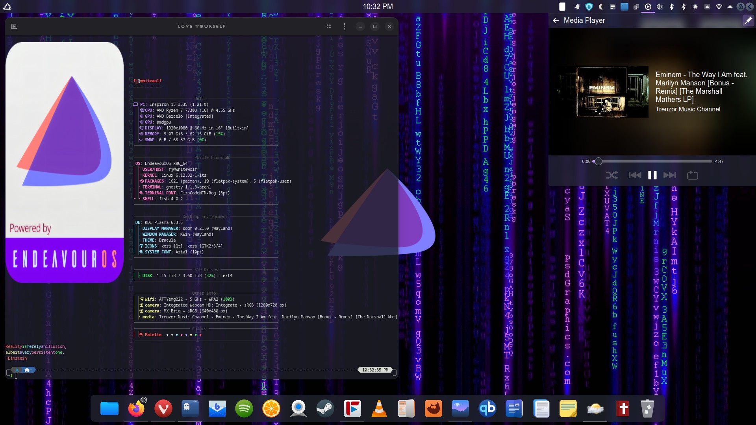Click the Eminem album cover thumbnail
This screenshot has width=756, height=425.
coord(603,92)
